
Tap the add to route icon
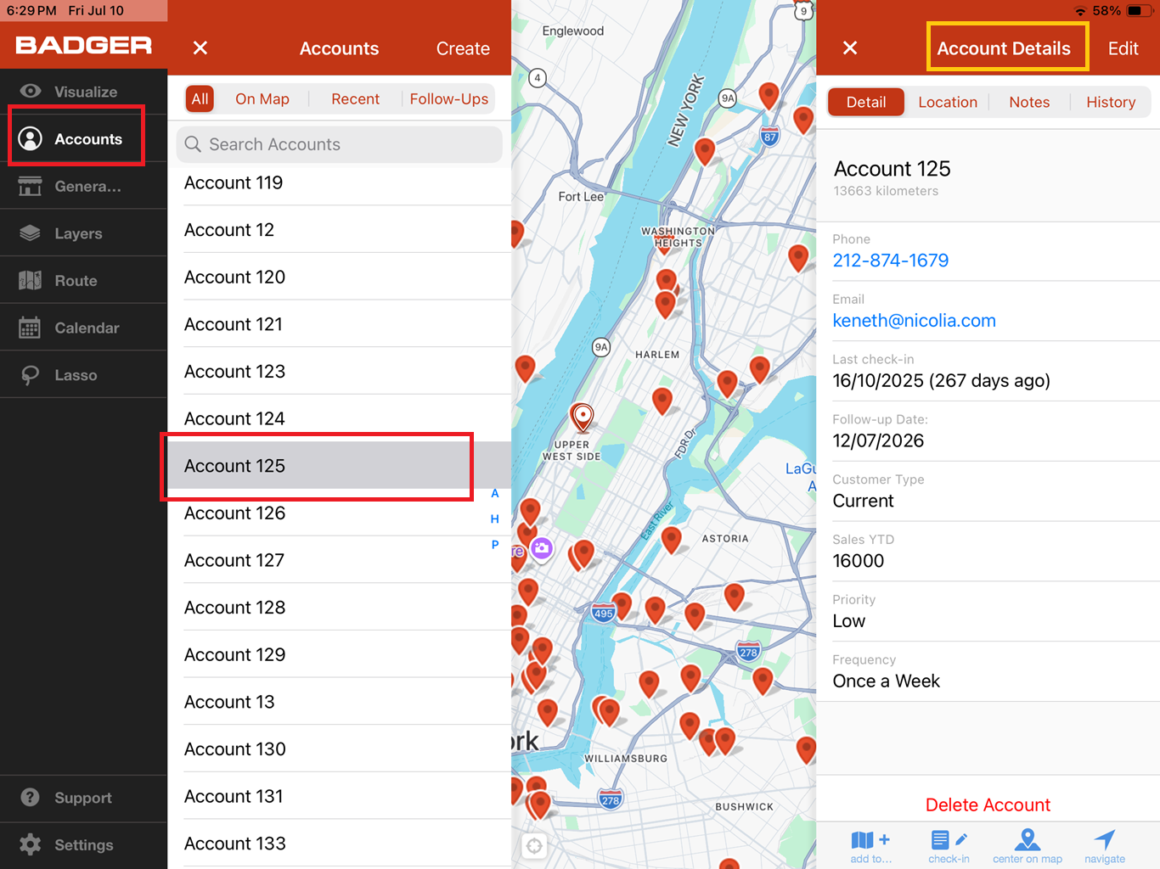pos(870,840)
